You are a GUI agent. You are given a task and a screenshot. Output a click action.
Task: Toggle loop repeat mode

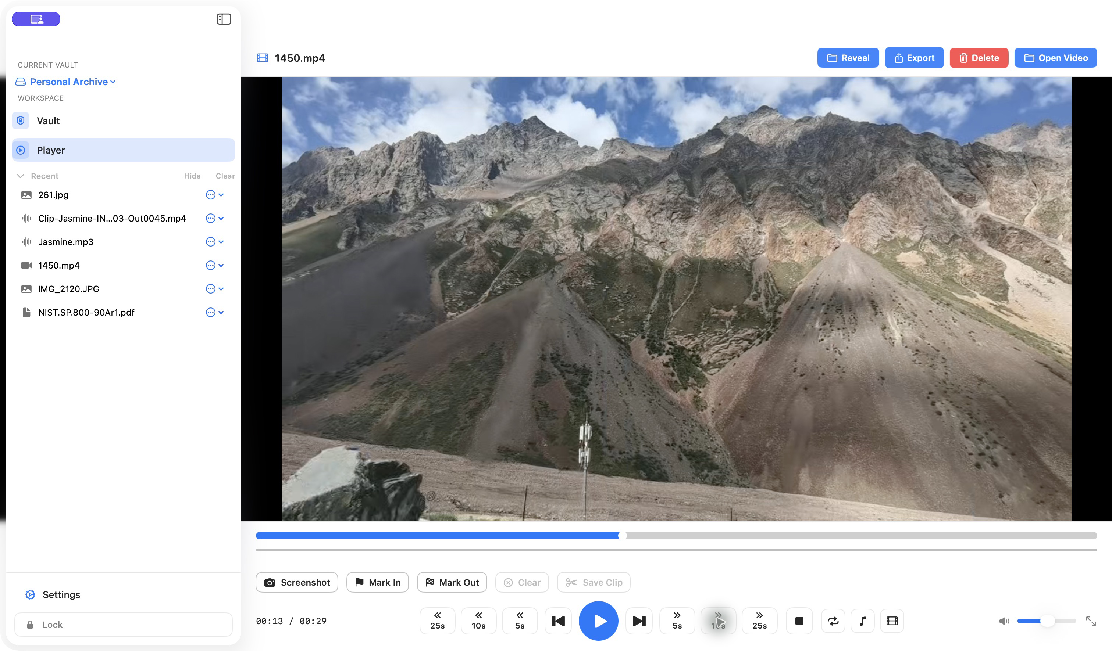[833, 621]
